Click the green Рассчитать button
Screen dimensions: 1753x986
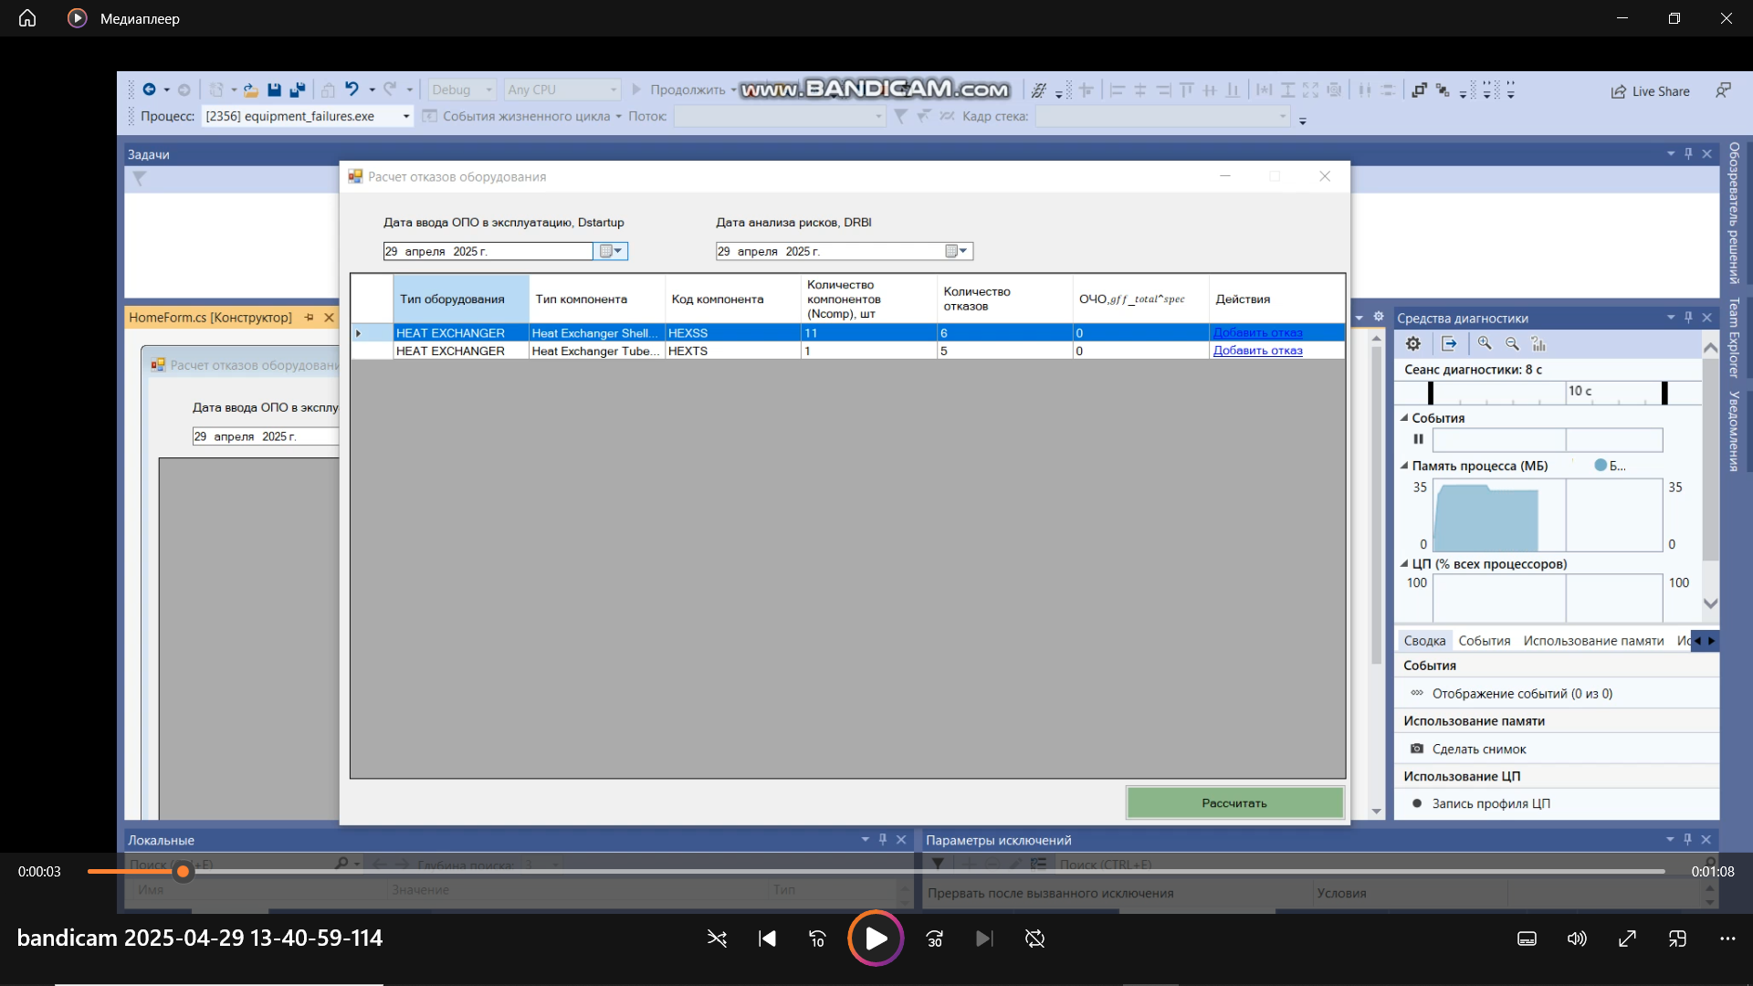(1234, 803)
